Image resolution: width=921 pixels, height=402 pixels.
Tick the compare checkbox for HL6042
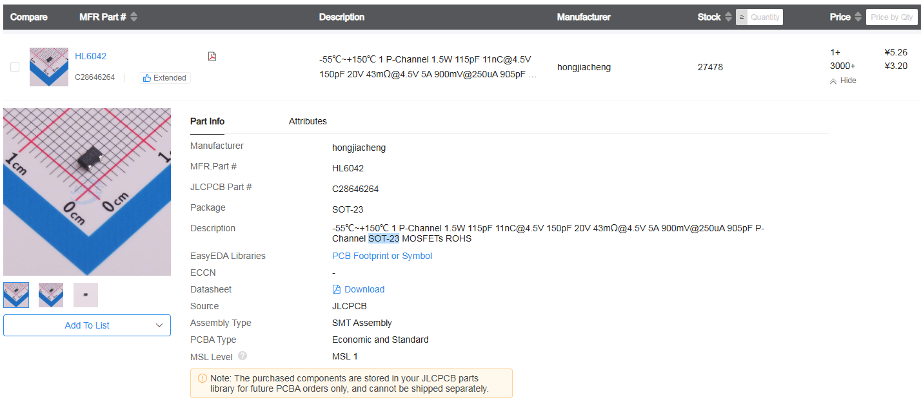pyautogui.click(x=15, y=67)
